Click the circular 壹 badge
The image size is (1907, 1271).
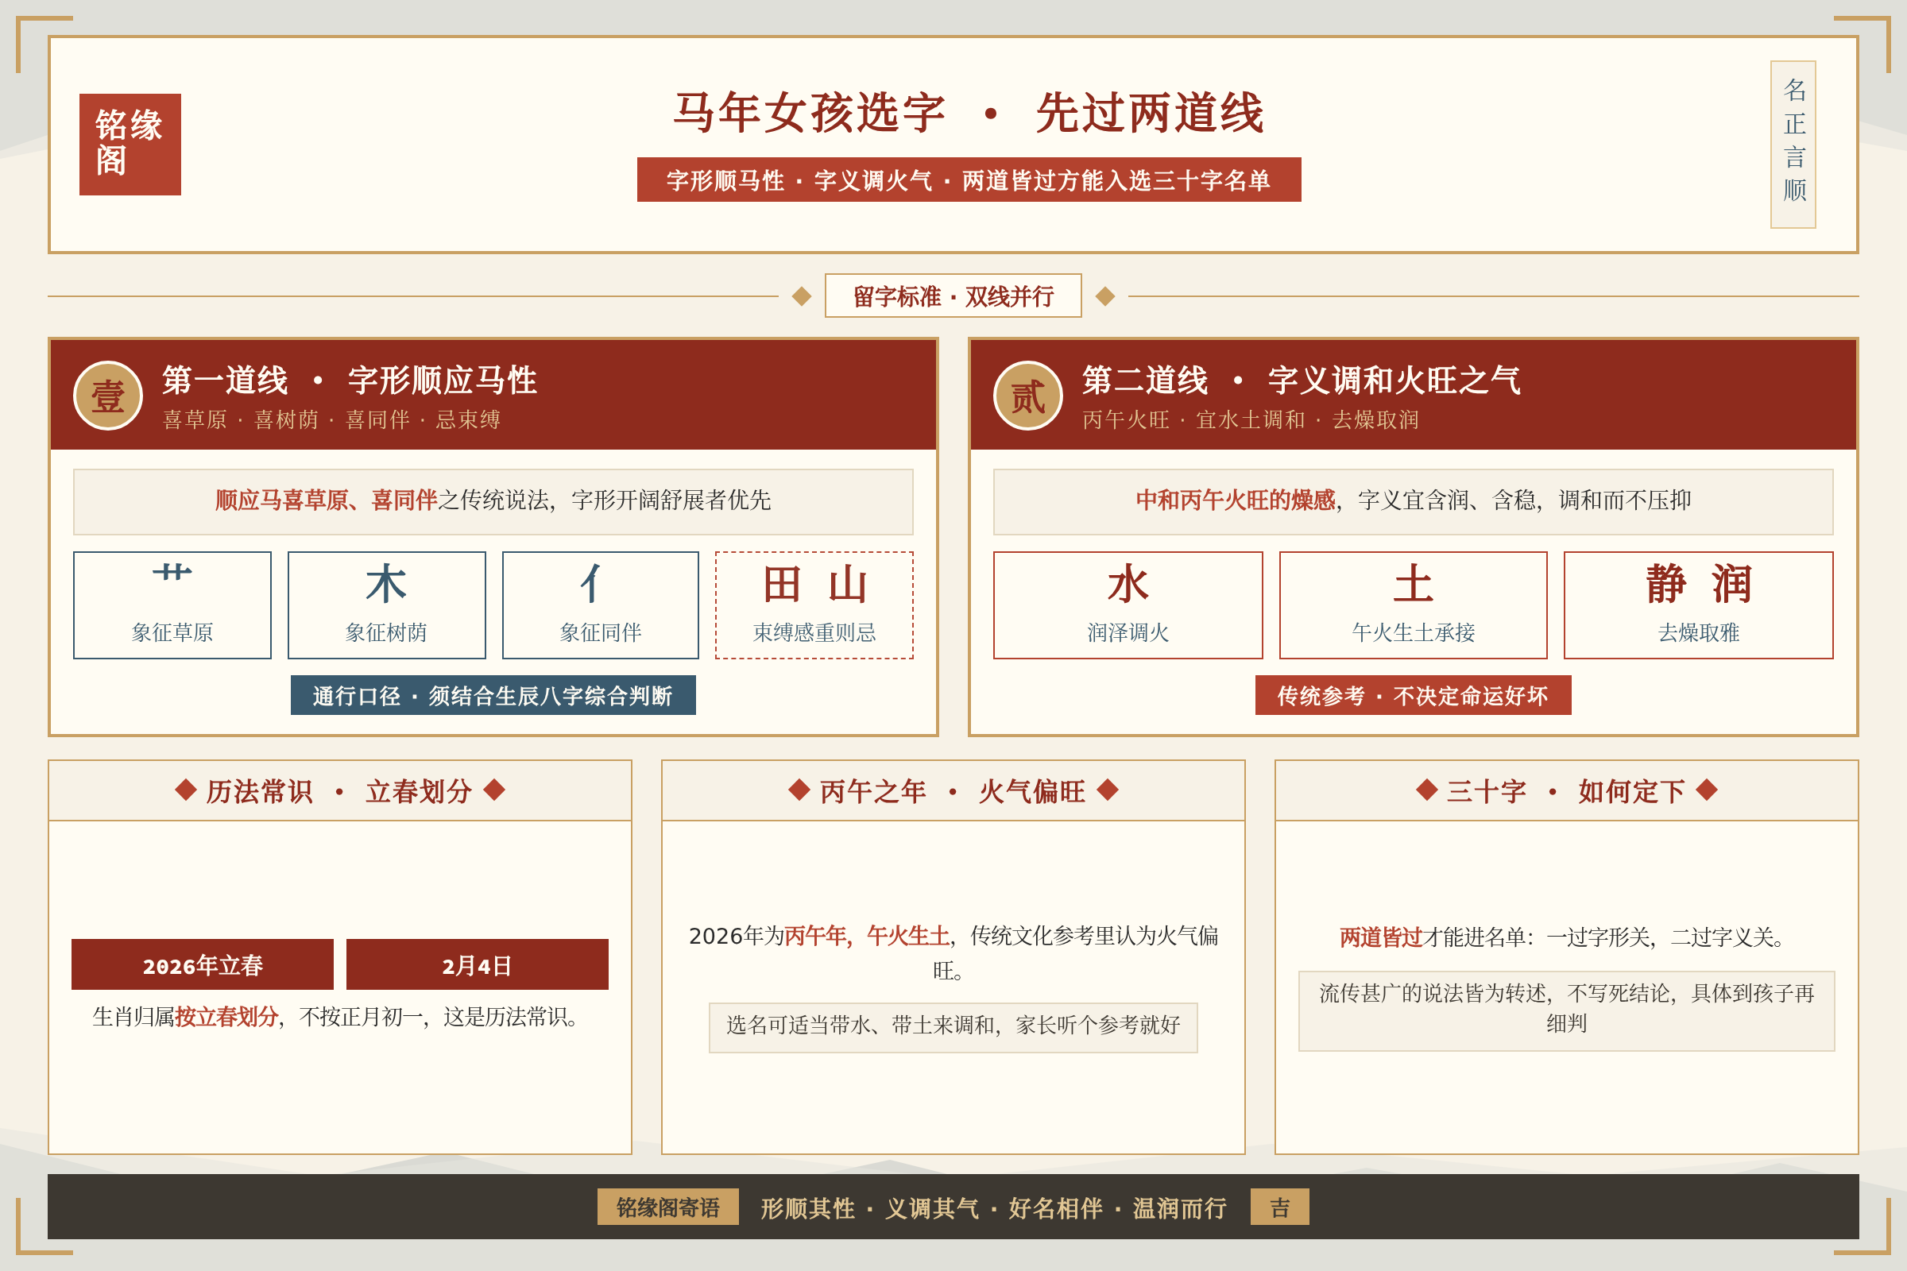click(x=108, y=396)
